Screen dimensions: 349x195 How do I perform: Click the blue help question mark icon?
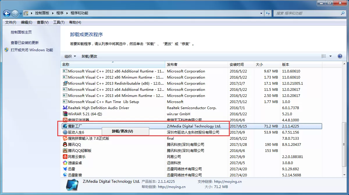pyautogui.click(x=340, y=56)
